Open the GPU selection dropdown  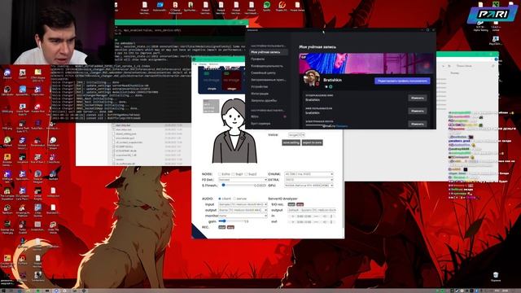(309, 186)
